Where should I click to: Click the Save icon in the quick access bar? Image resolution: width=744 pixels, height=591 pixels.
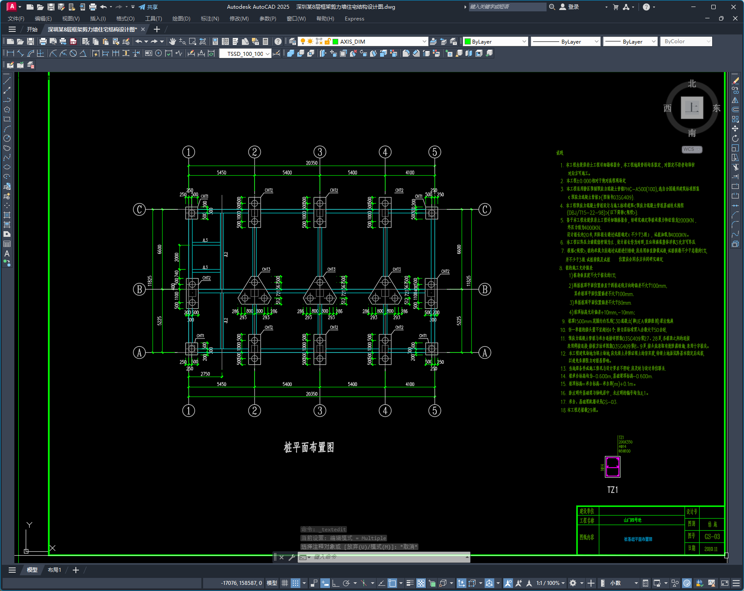click(51, 7)
